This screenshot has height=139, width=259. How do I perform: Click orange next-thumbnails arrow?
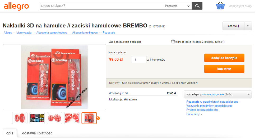tap(98, 118)
